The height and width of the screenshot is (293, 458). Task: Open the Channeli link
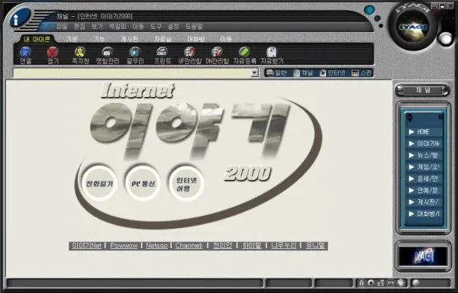click(x=189, y=246)
